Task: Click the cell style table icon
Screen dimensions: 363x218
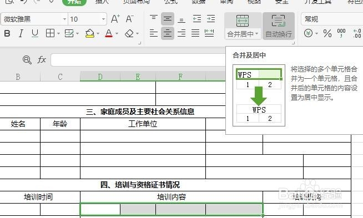Action: coord(69,33)
